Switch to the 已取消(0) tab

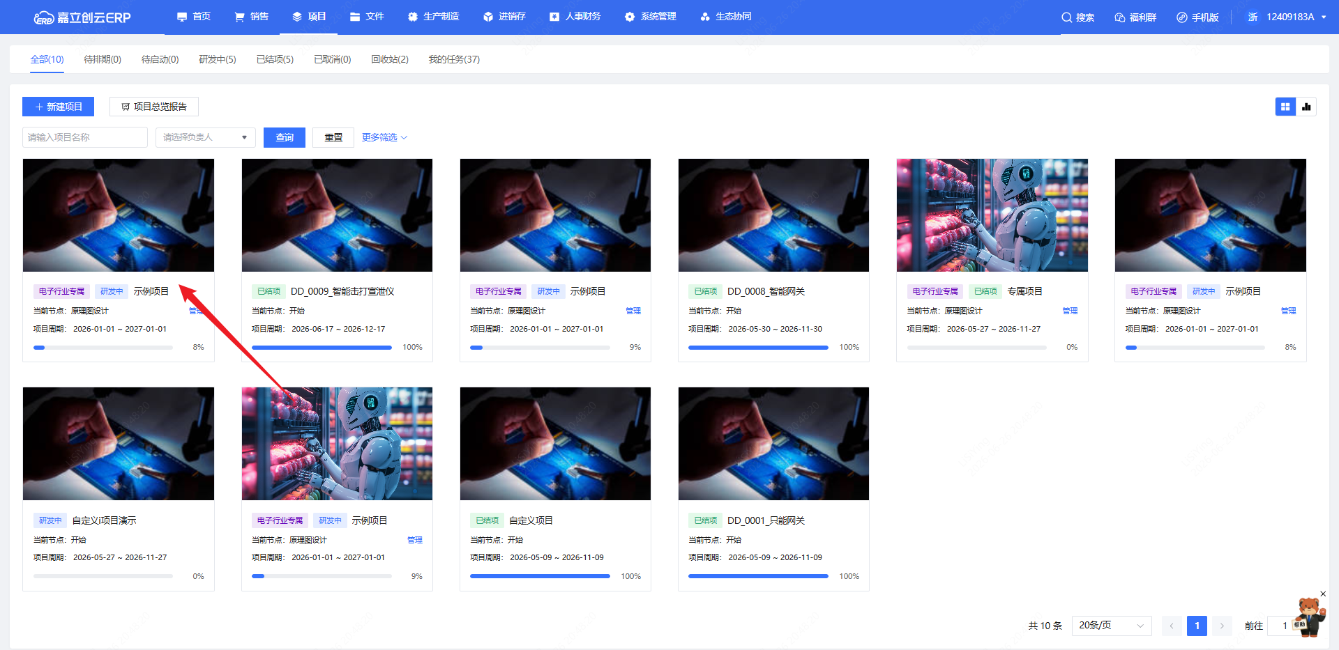coord(333,59)
